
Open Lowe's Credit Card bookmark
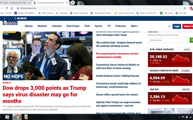(124, 13)
